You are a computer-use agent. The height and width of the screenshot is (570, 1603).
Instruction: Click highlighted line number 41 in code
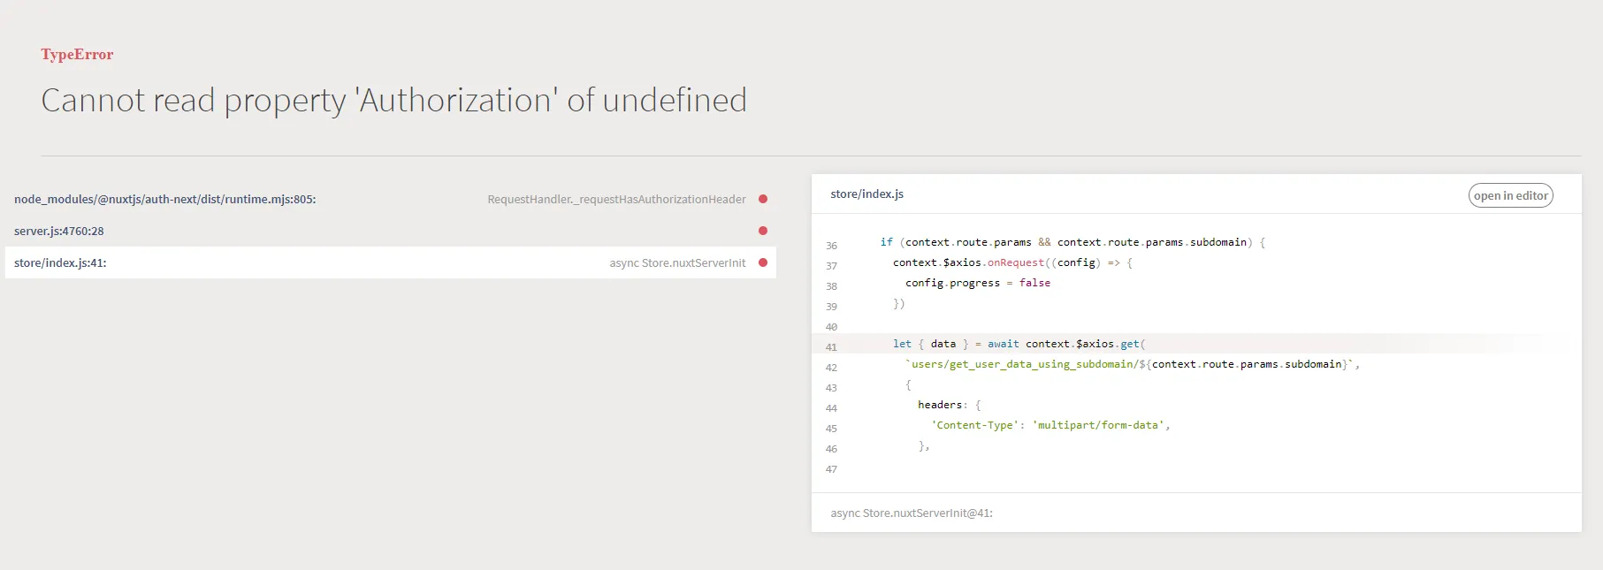click(x=831, y=347)
